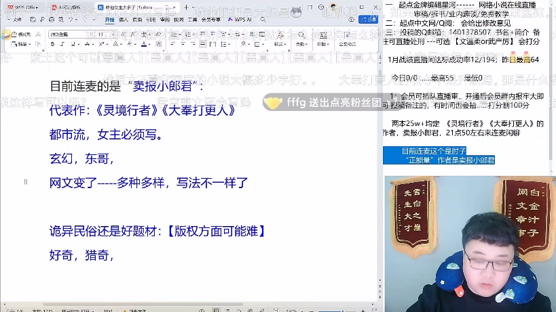Toggle underline U formatting
The image size is (556, 312).
(x=73, y=44)
